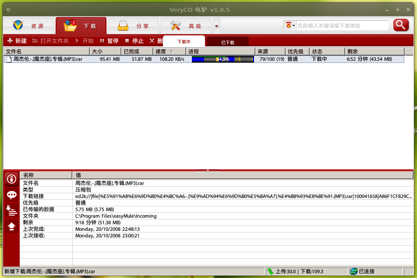Viewport: 417px width, 278px height.
Task: Click the 剩余 remaining column header
Action: click(375, 52)
